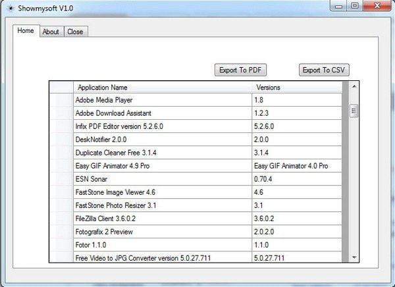Image resolution: width=395 pixels, height=287 pixels.
Task: Click the Versions column header
Action: tap(296, 88)
